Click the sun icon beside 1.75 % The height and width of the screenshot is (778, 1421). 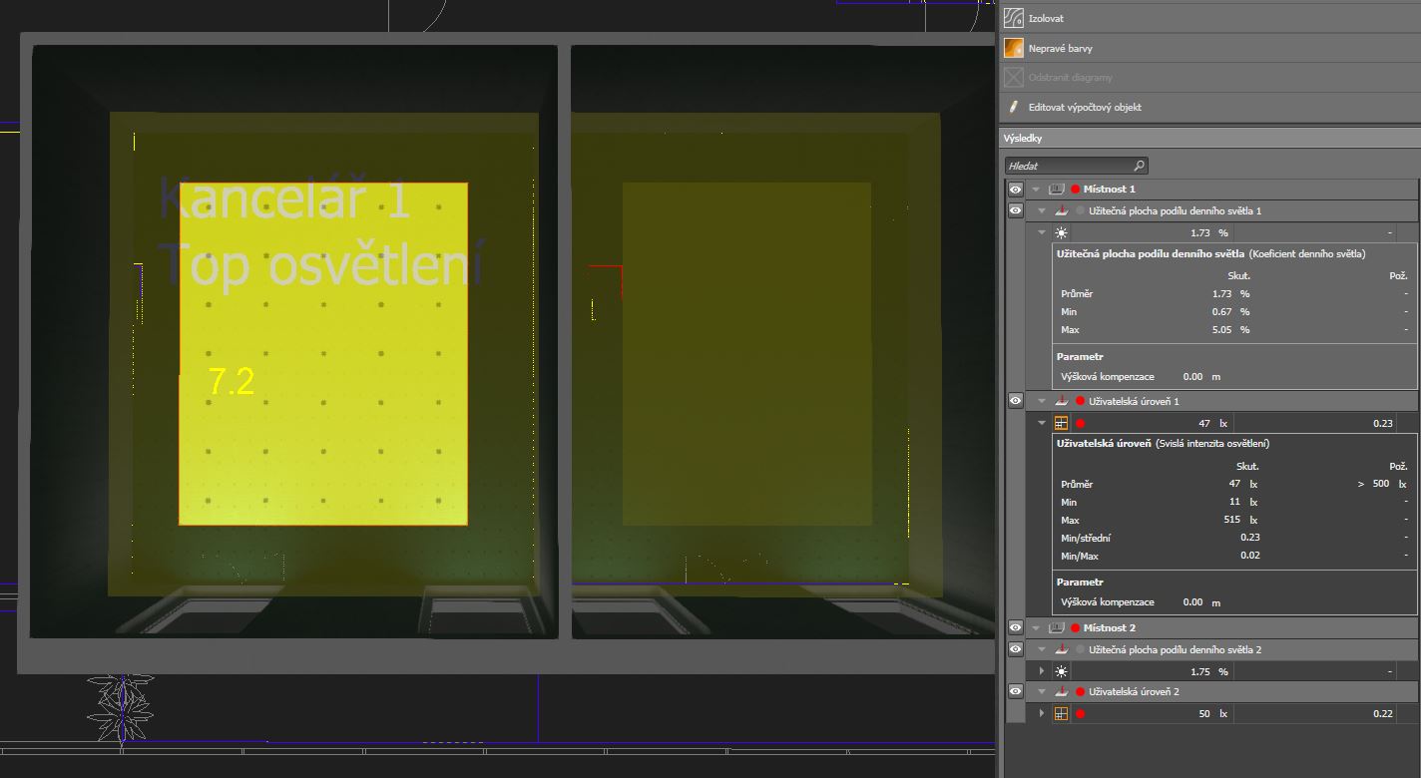point(1061,671)
